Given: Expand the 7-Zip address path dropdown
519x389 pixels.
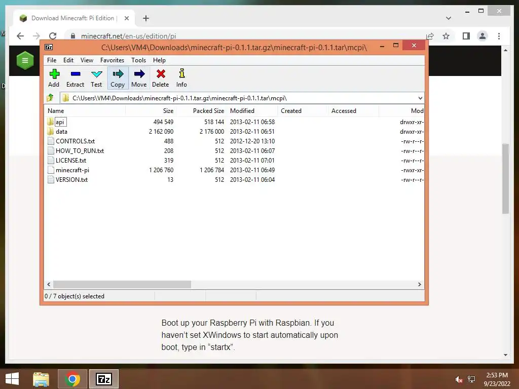Looking at the screenshot, I should click(420, 98).
